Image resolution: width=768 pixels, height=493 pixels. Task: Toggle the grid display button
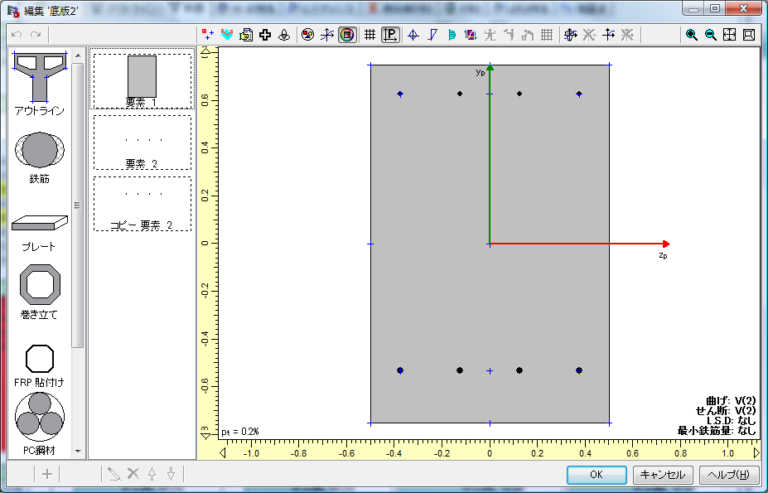[370, 35]
